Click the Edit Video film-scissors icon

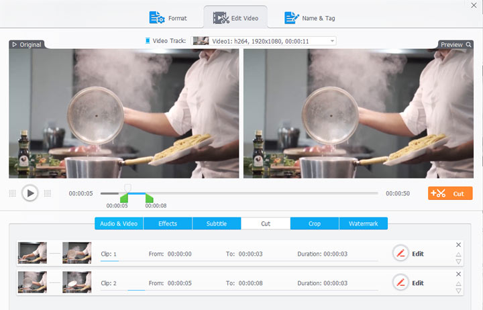221,18
